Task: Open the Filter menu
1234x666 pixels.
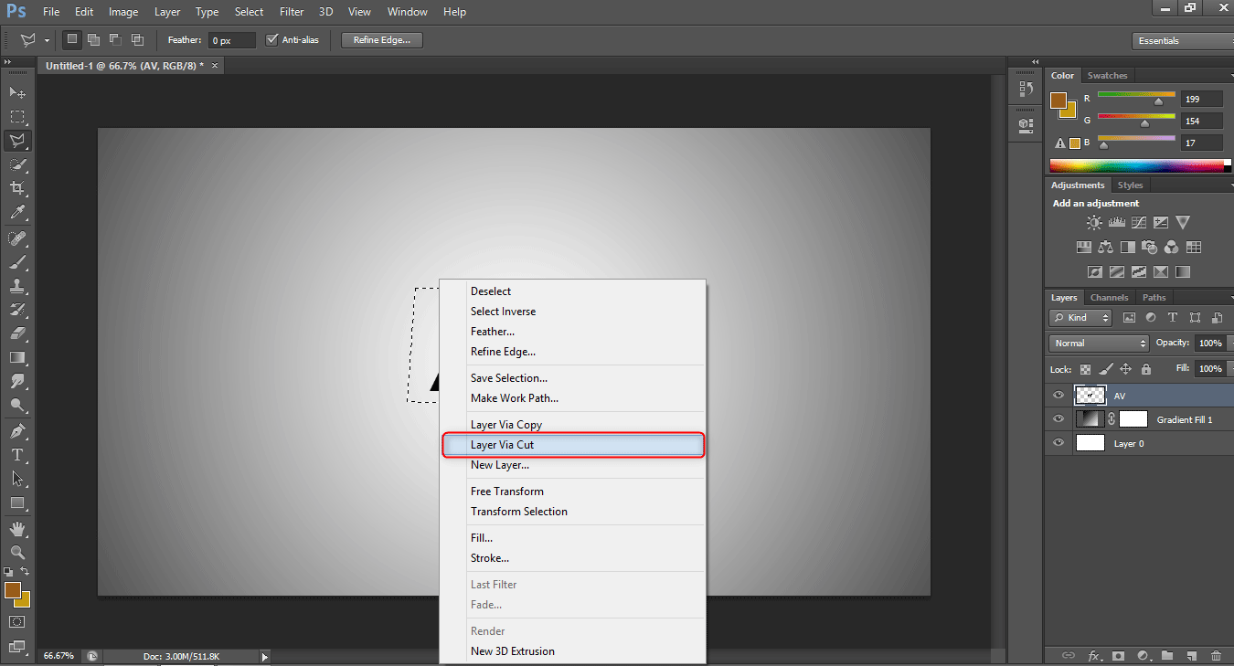Action: (292, 12)
